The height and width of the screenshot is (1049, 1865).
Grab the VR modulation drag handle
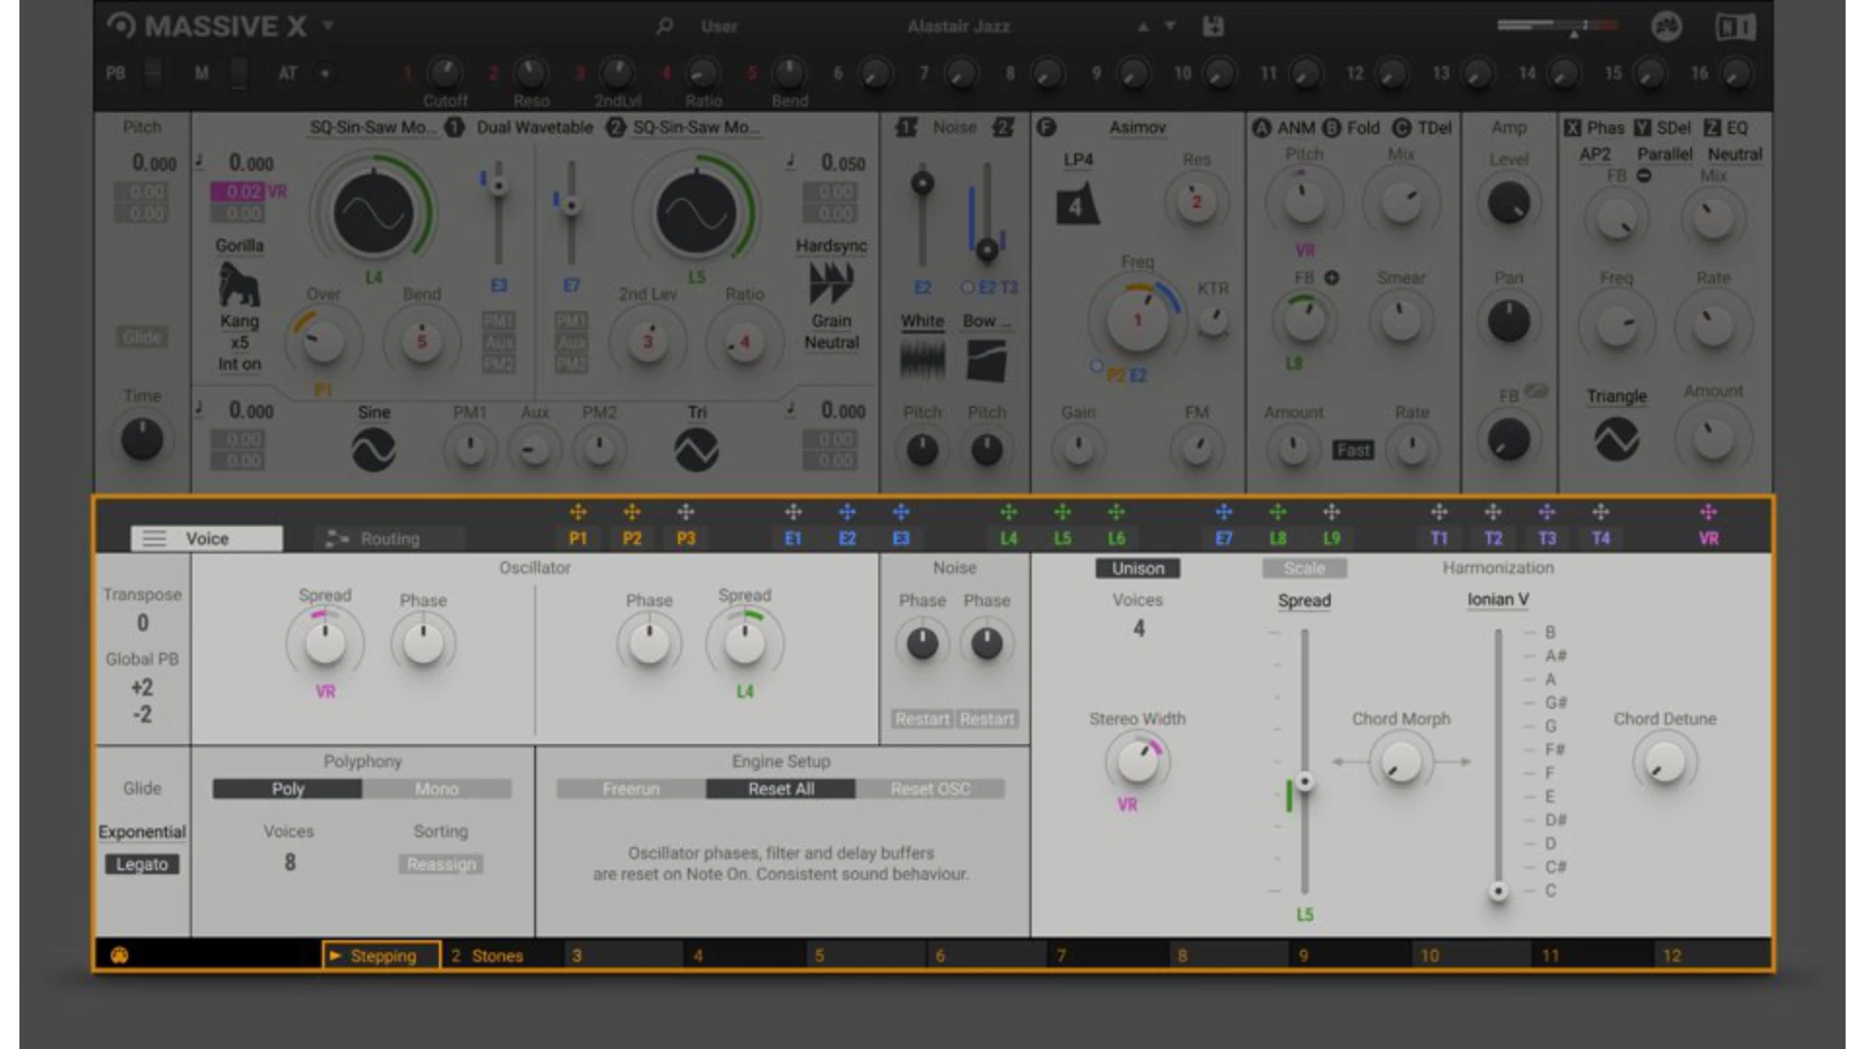point(1709,512)
